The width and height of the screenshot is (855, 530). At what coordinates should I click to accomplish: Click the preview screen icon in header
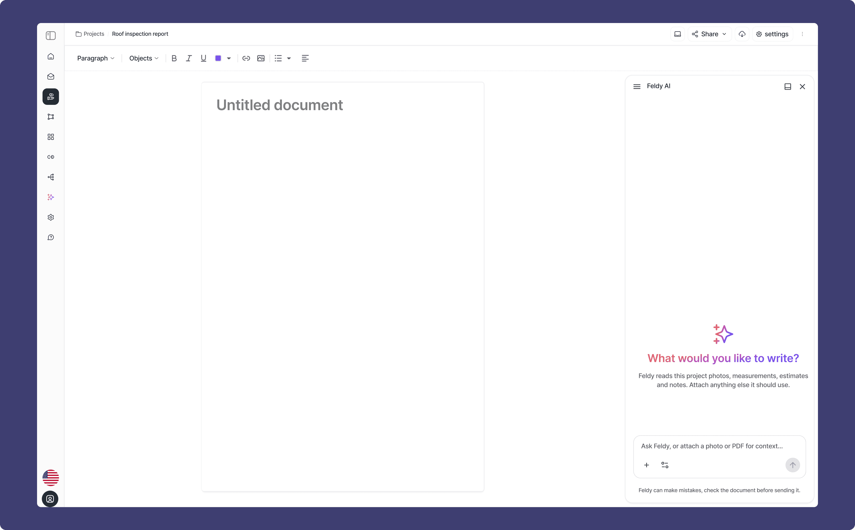tap(677, 34)
